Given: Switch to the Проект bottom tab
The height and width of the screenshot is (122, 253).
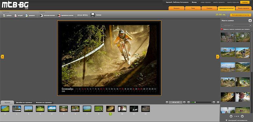Looking at the screenshot, I should pos(7,103).
